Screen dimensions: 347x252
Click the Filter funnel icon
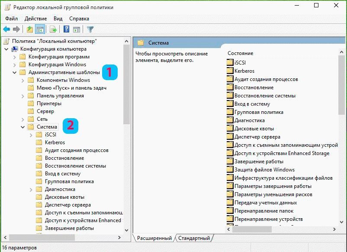90,29
